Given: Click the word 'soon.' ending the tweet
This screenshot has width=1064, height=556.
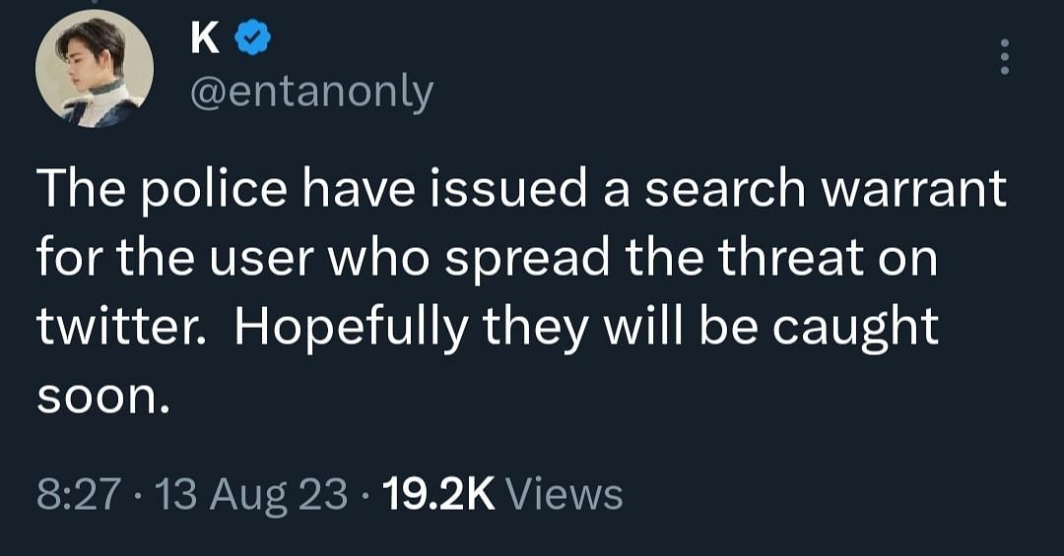Looking at the screenshot, I should pyautogui.click(x=102, y=401).
